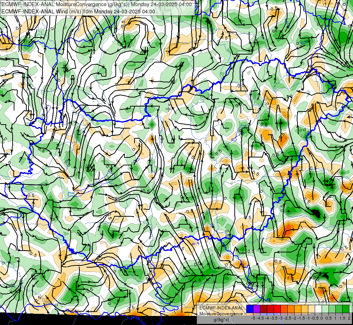The width and height of the screenshot is (353, 325).
Task: Click the -1 tick label on the legend
Action: click(308, 318)
